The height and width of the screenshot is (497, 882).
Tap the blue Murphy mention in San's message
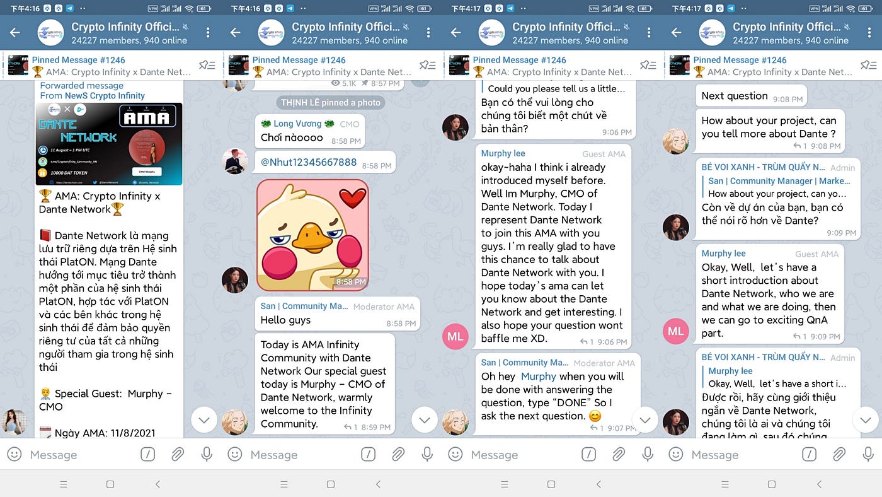pos(538,376)
